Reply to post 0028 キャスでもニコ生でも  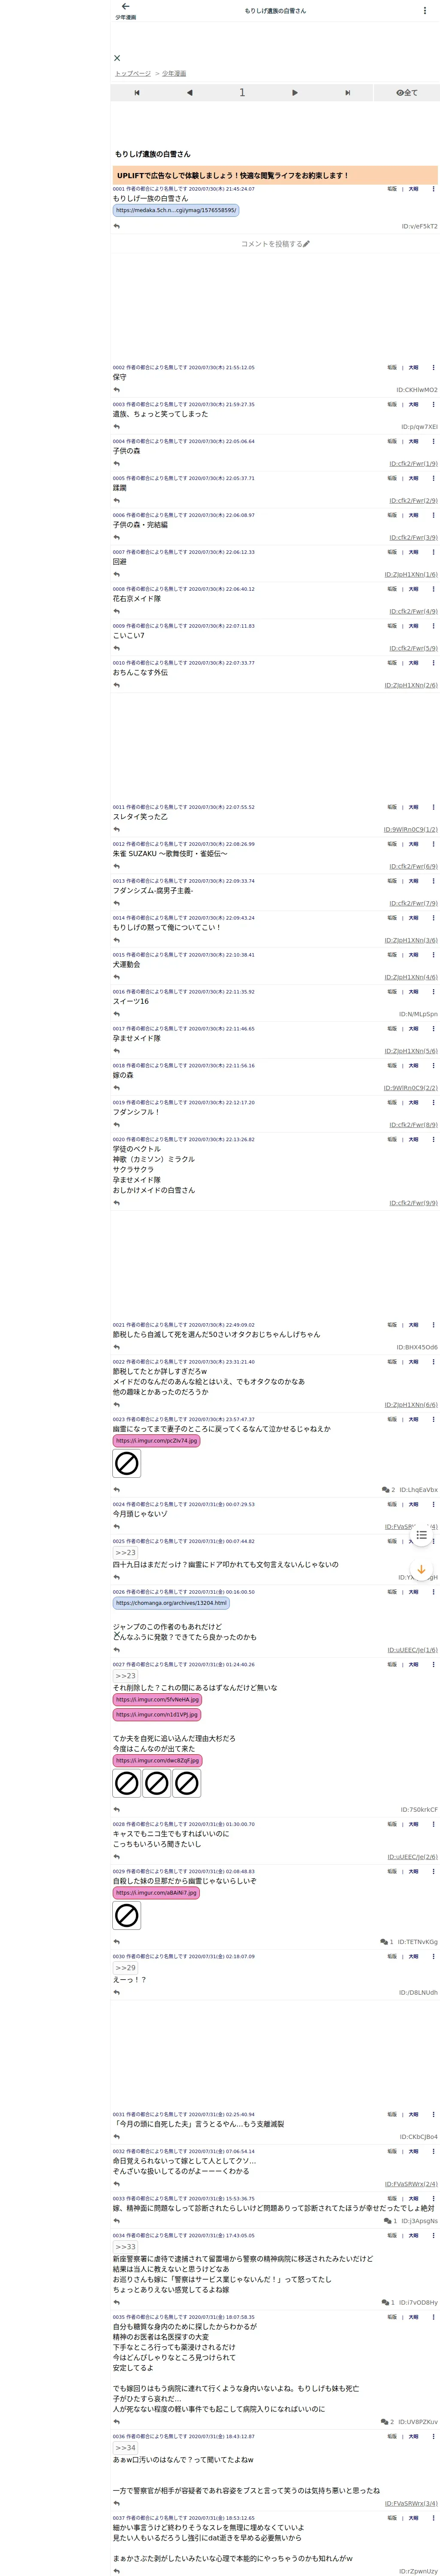coord(117,1857)
